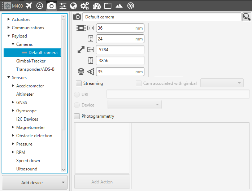
Task: Click the streaming URL input field
Action: (x=178, y=94)
